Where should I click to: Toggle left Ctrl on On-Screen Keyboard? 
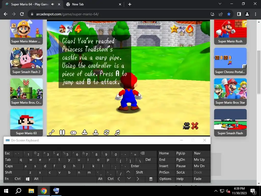coord(18,179)
